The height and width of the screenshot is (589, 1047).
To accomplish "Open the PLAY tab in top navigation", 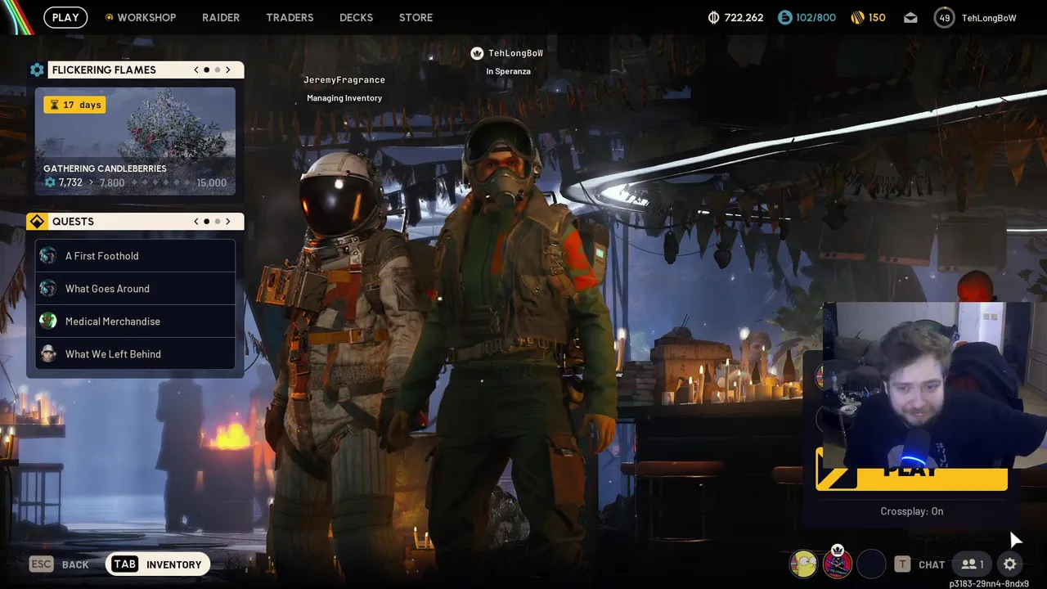I will click(65, 17).
